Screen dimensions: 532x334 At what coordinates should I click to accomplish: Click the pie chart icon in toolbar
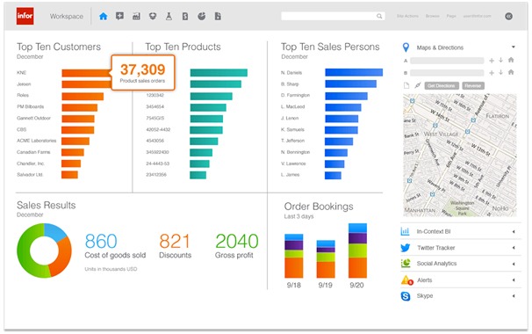(202, 16)
